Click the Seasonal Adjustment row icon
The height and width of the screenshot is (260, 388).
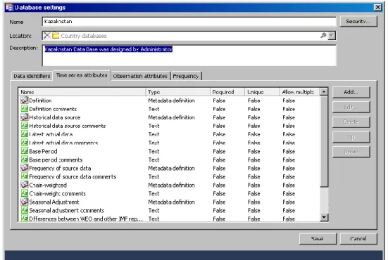24,202
